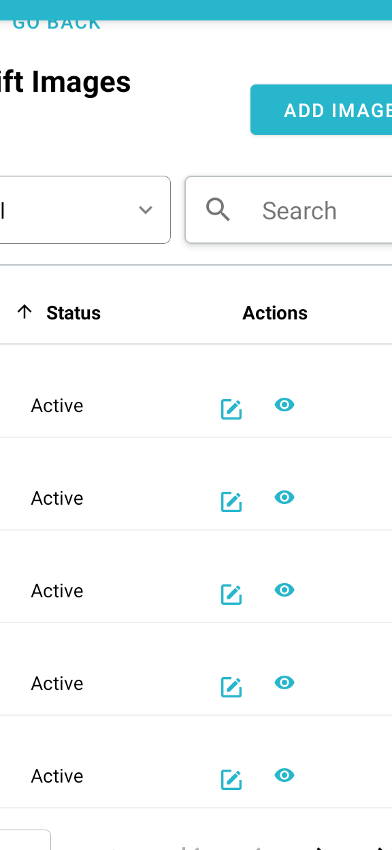View the fourth row image with eye icon
Viewport: 392px width, 850px height.
point(284,683)
